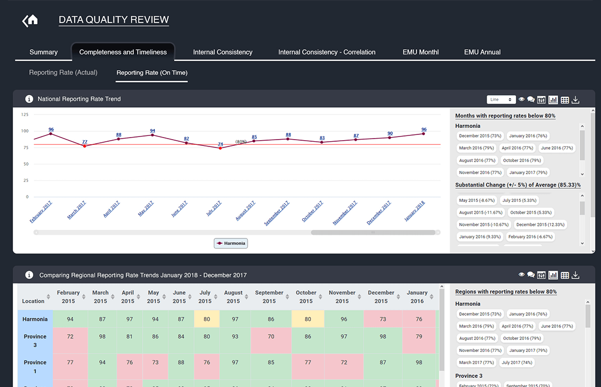The width and height of the screenshot is (601, 387).
Task: Click the December 2015 (73%) chip under Months
Action: click(x=480, y=136)
